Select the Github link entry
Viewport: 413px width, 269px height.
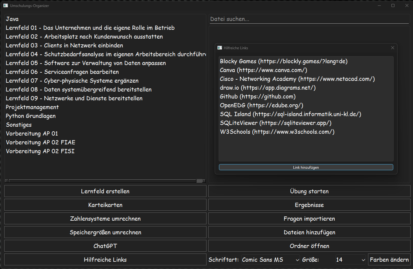306,96
